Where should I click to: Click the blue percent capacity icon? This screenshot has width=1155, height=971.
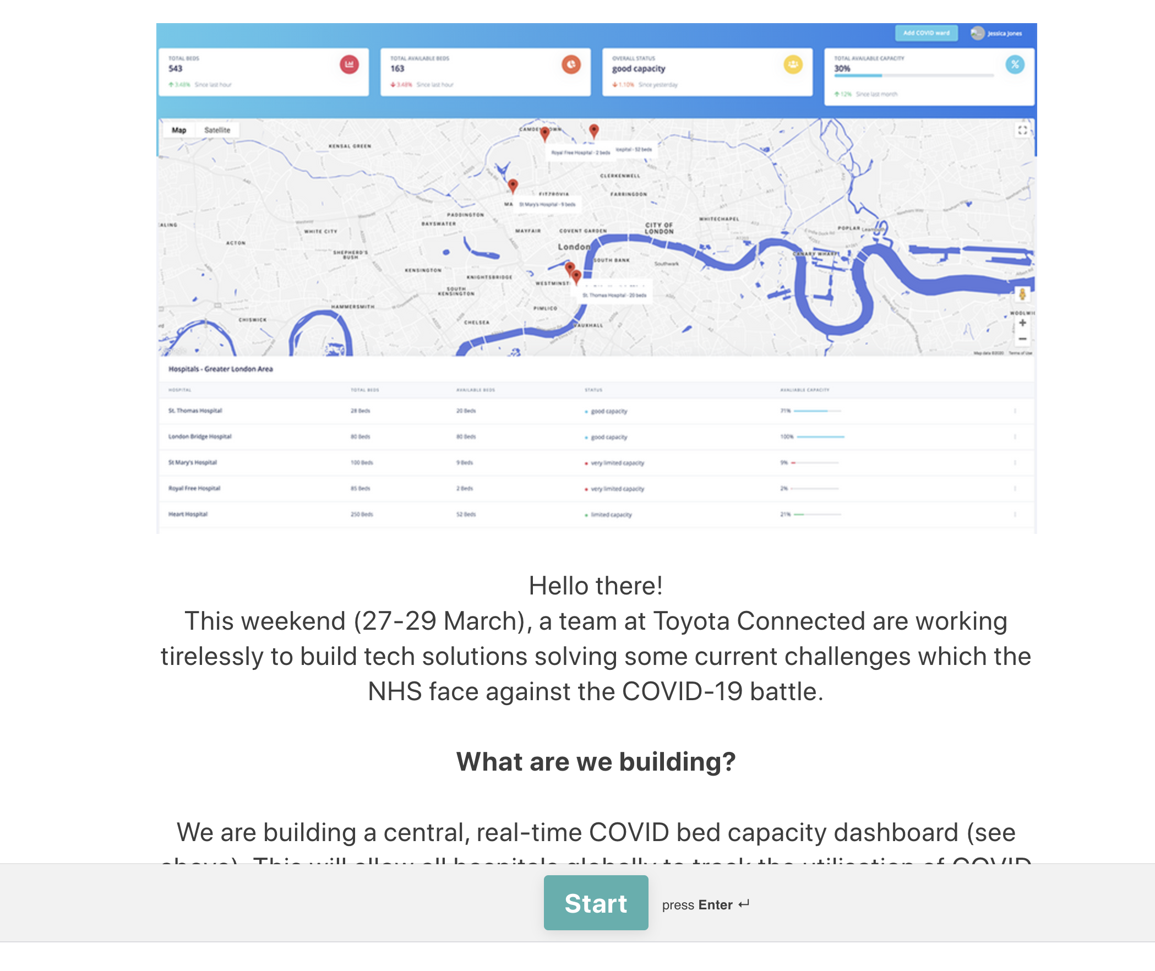[1015, 65]
